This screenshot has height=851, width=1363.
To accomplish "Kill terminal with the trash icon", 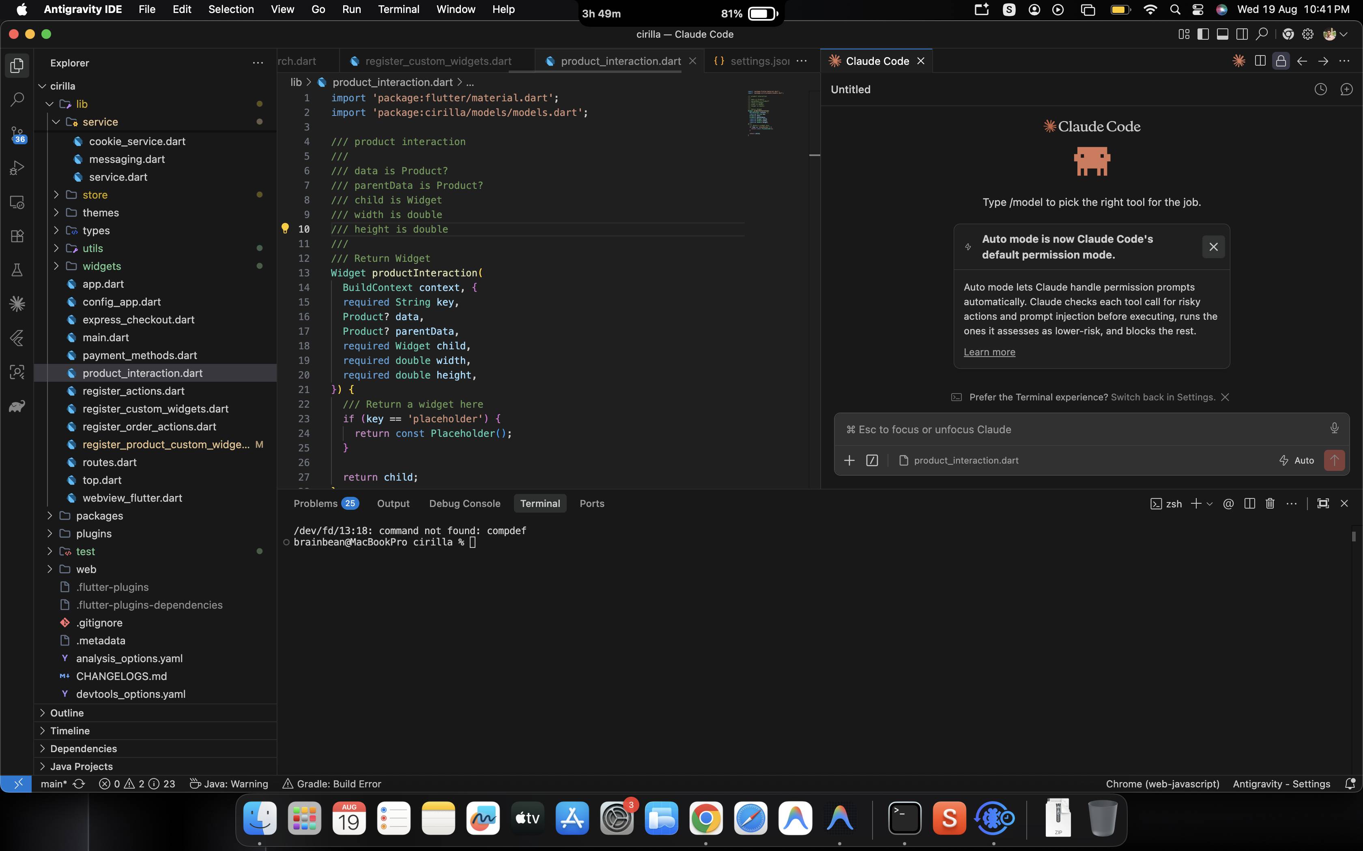I will tap(1270, 504).
